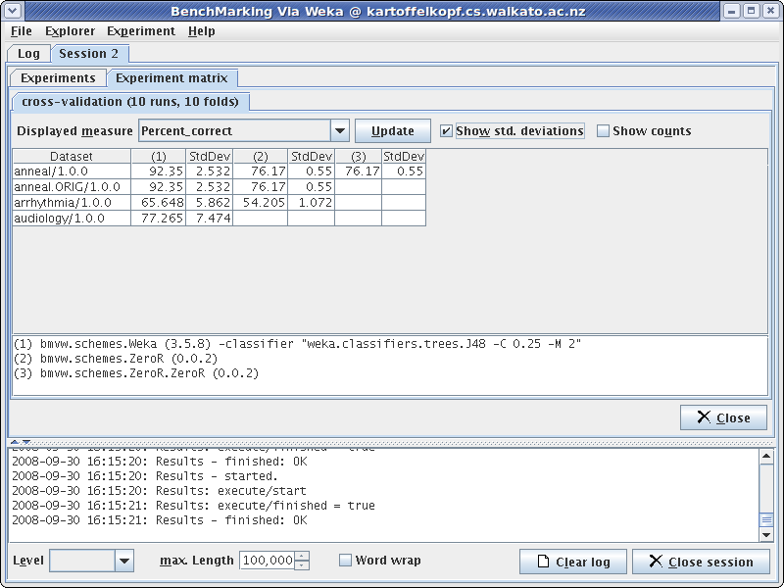Image resolution: width=784 pixels, height=588 pixels.
Task: Toggle the Word wrap checkbox
Action: (x=345, y=561)
